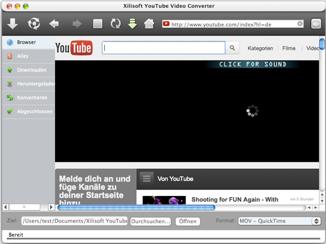Open the Filme link
Viewport: 326px width, 244px height.
coord(289,49)
